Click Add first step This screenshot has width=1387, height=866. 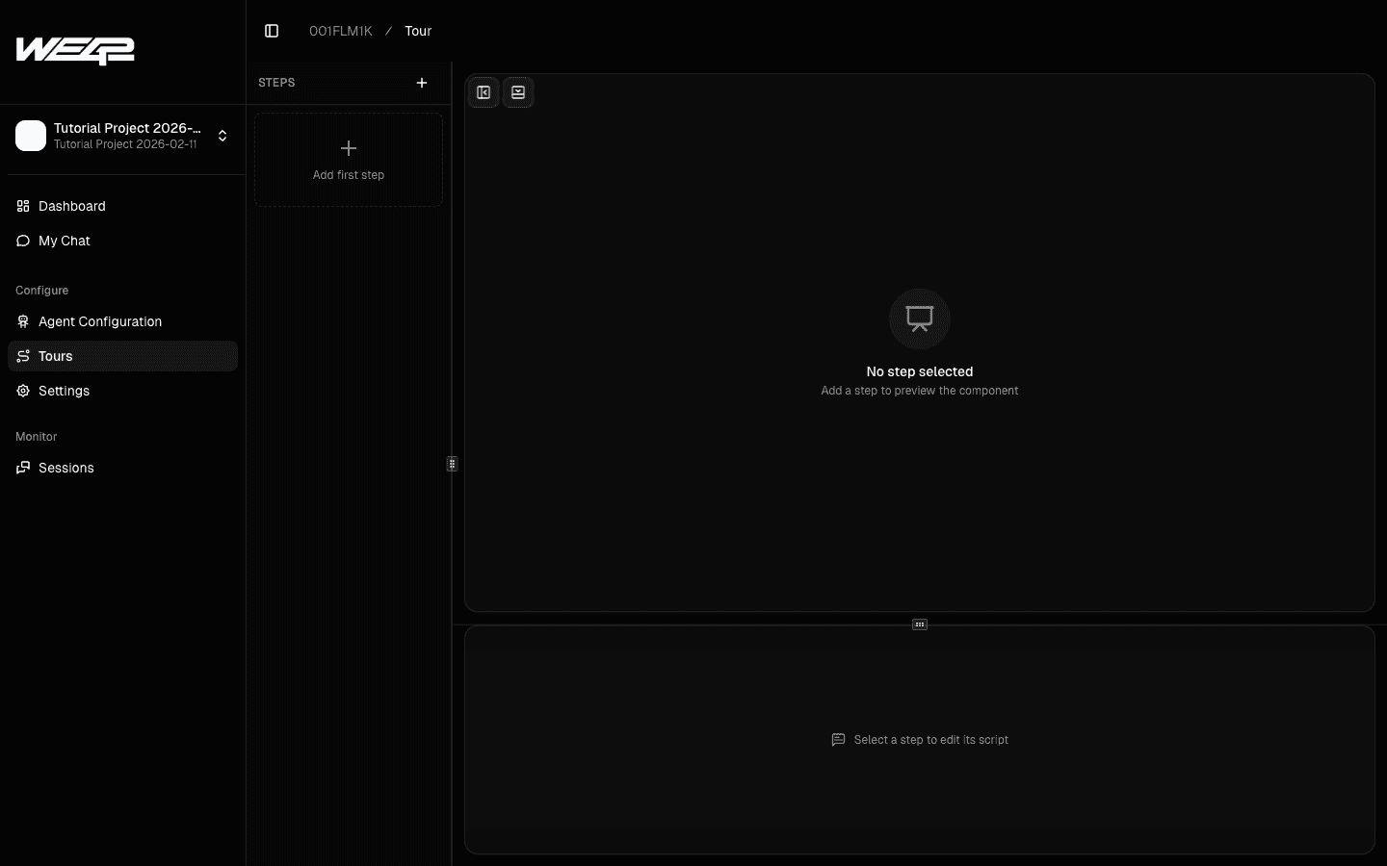tap(348, 160)
